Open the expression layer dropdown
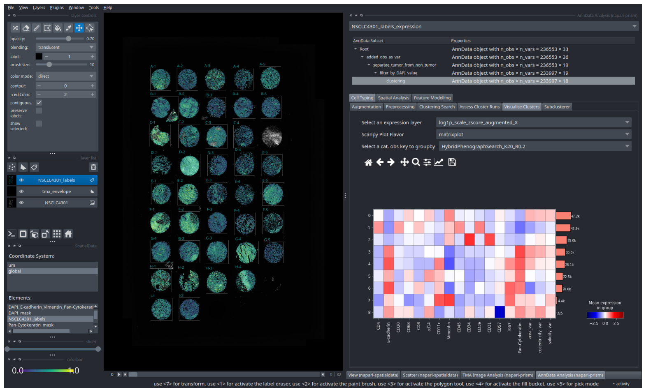This screenshot has width=646, height=392. click(x=534, y=122)
